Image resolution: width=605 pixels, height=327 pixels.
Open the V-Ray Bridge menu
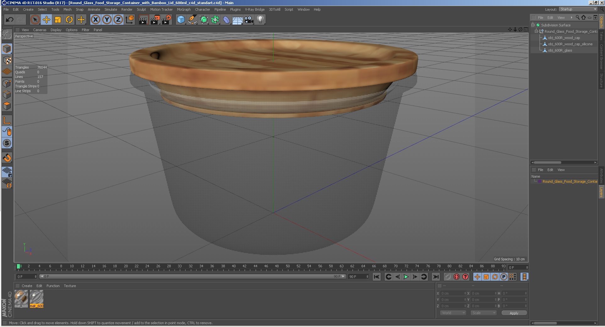[x=255, y=9]
